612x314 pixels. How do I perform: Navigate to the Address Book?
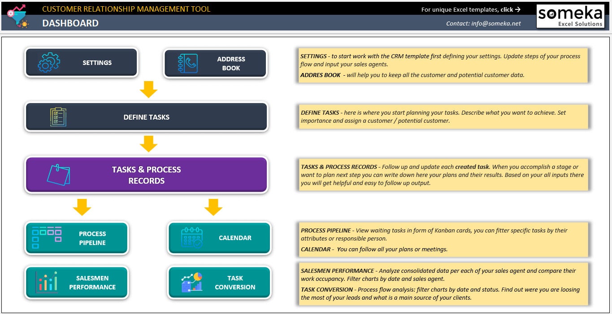(231, 63)
